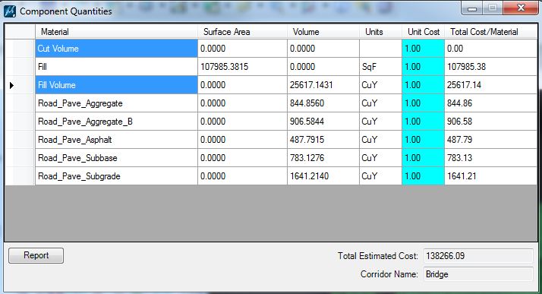Select the Road_Pave_Asphalt material cell

point(116,140)
